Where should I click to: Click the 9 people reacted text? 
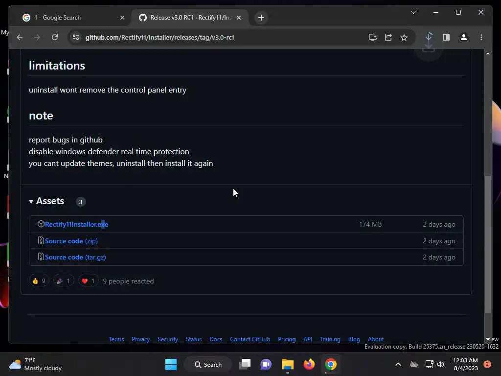tap(128, 281)
